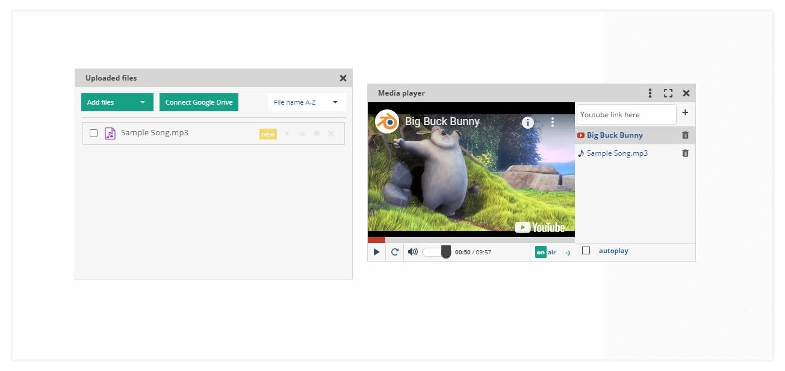This screenshot has width=785, height=371.
Task: Download the Sample Song.mp3 uploaded file
Action: point(302,133)
